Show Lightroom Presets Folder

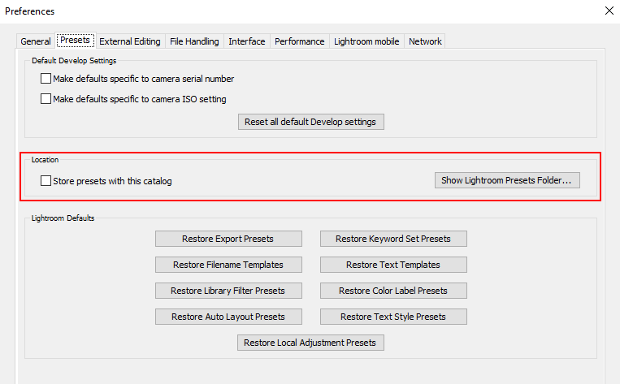pos(507,180)
